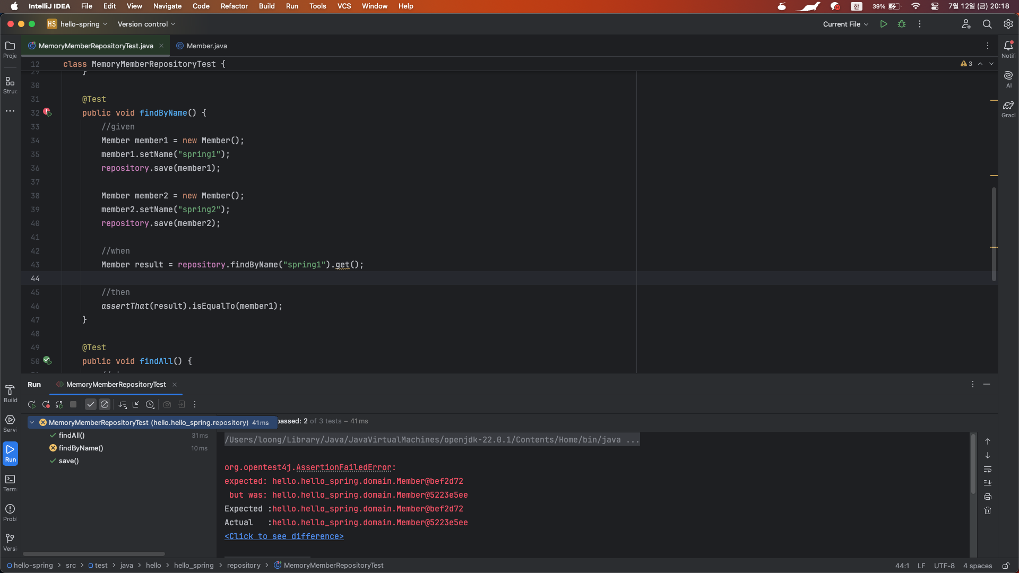The height and width of the screenshot is (573, 1019).
Task: Stop the running process
Action: coord(73,404)
